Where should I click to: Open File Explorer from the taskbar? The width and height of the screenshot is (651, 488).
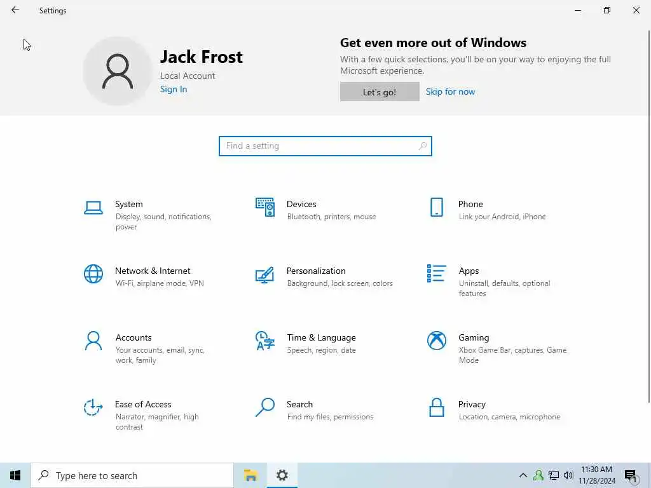pyautogui.click(x=250, y=475)
